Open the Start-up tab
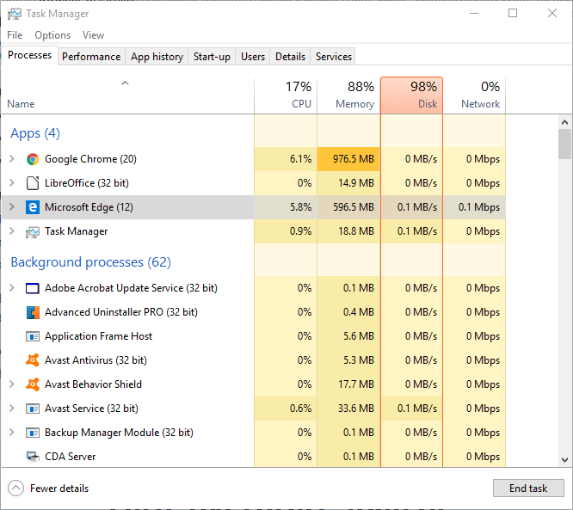This screenshot has height=510, width=573. [x=212, y=57]
